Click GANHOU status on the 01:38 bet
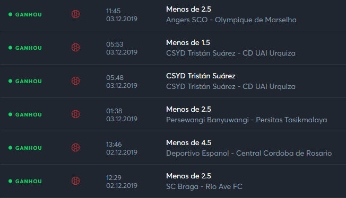The image size is (346, 198). tap(29, 114)
